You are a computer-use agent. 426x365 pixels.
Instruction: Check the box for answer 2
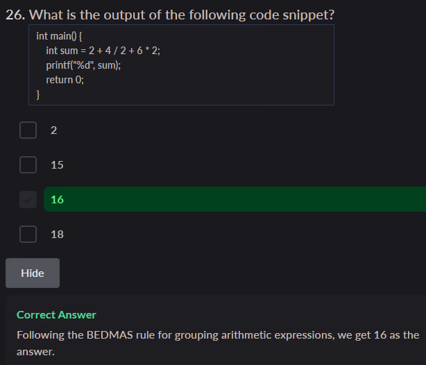[x=28, y=130]
